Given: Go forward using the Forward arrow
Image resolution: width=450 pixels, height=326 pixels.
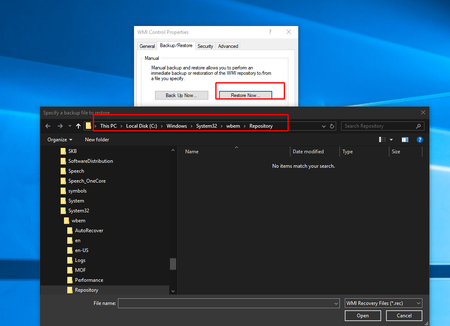Looking at the screenshot, I should coord(60,126).
